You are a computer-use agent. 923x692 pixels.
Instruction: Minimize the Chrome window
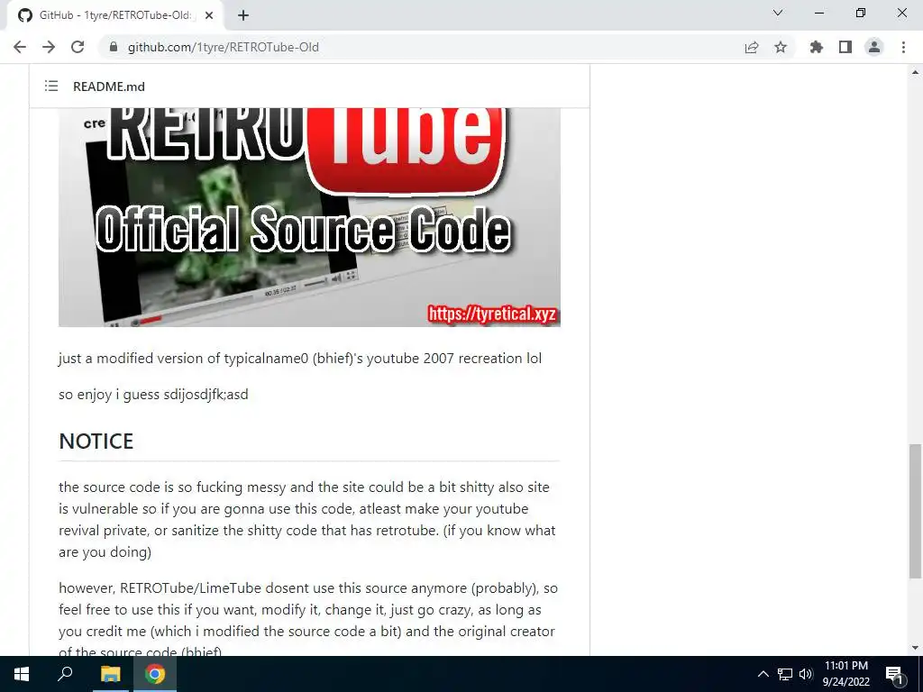(818, 13)
